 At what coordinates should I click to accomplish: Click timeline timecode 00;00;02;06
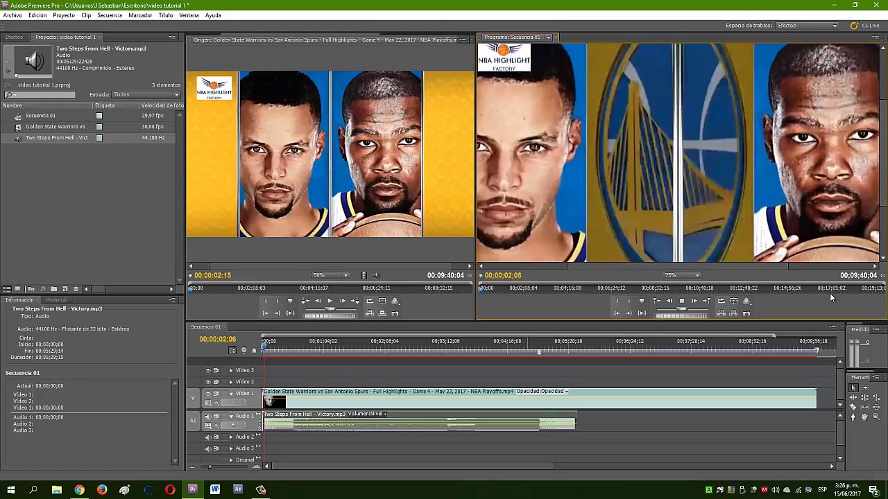pos(218,339)
